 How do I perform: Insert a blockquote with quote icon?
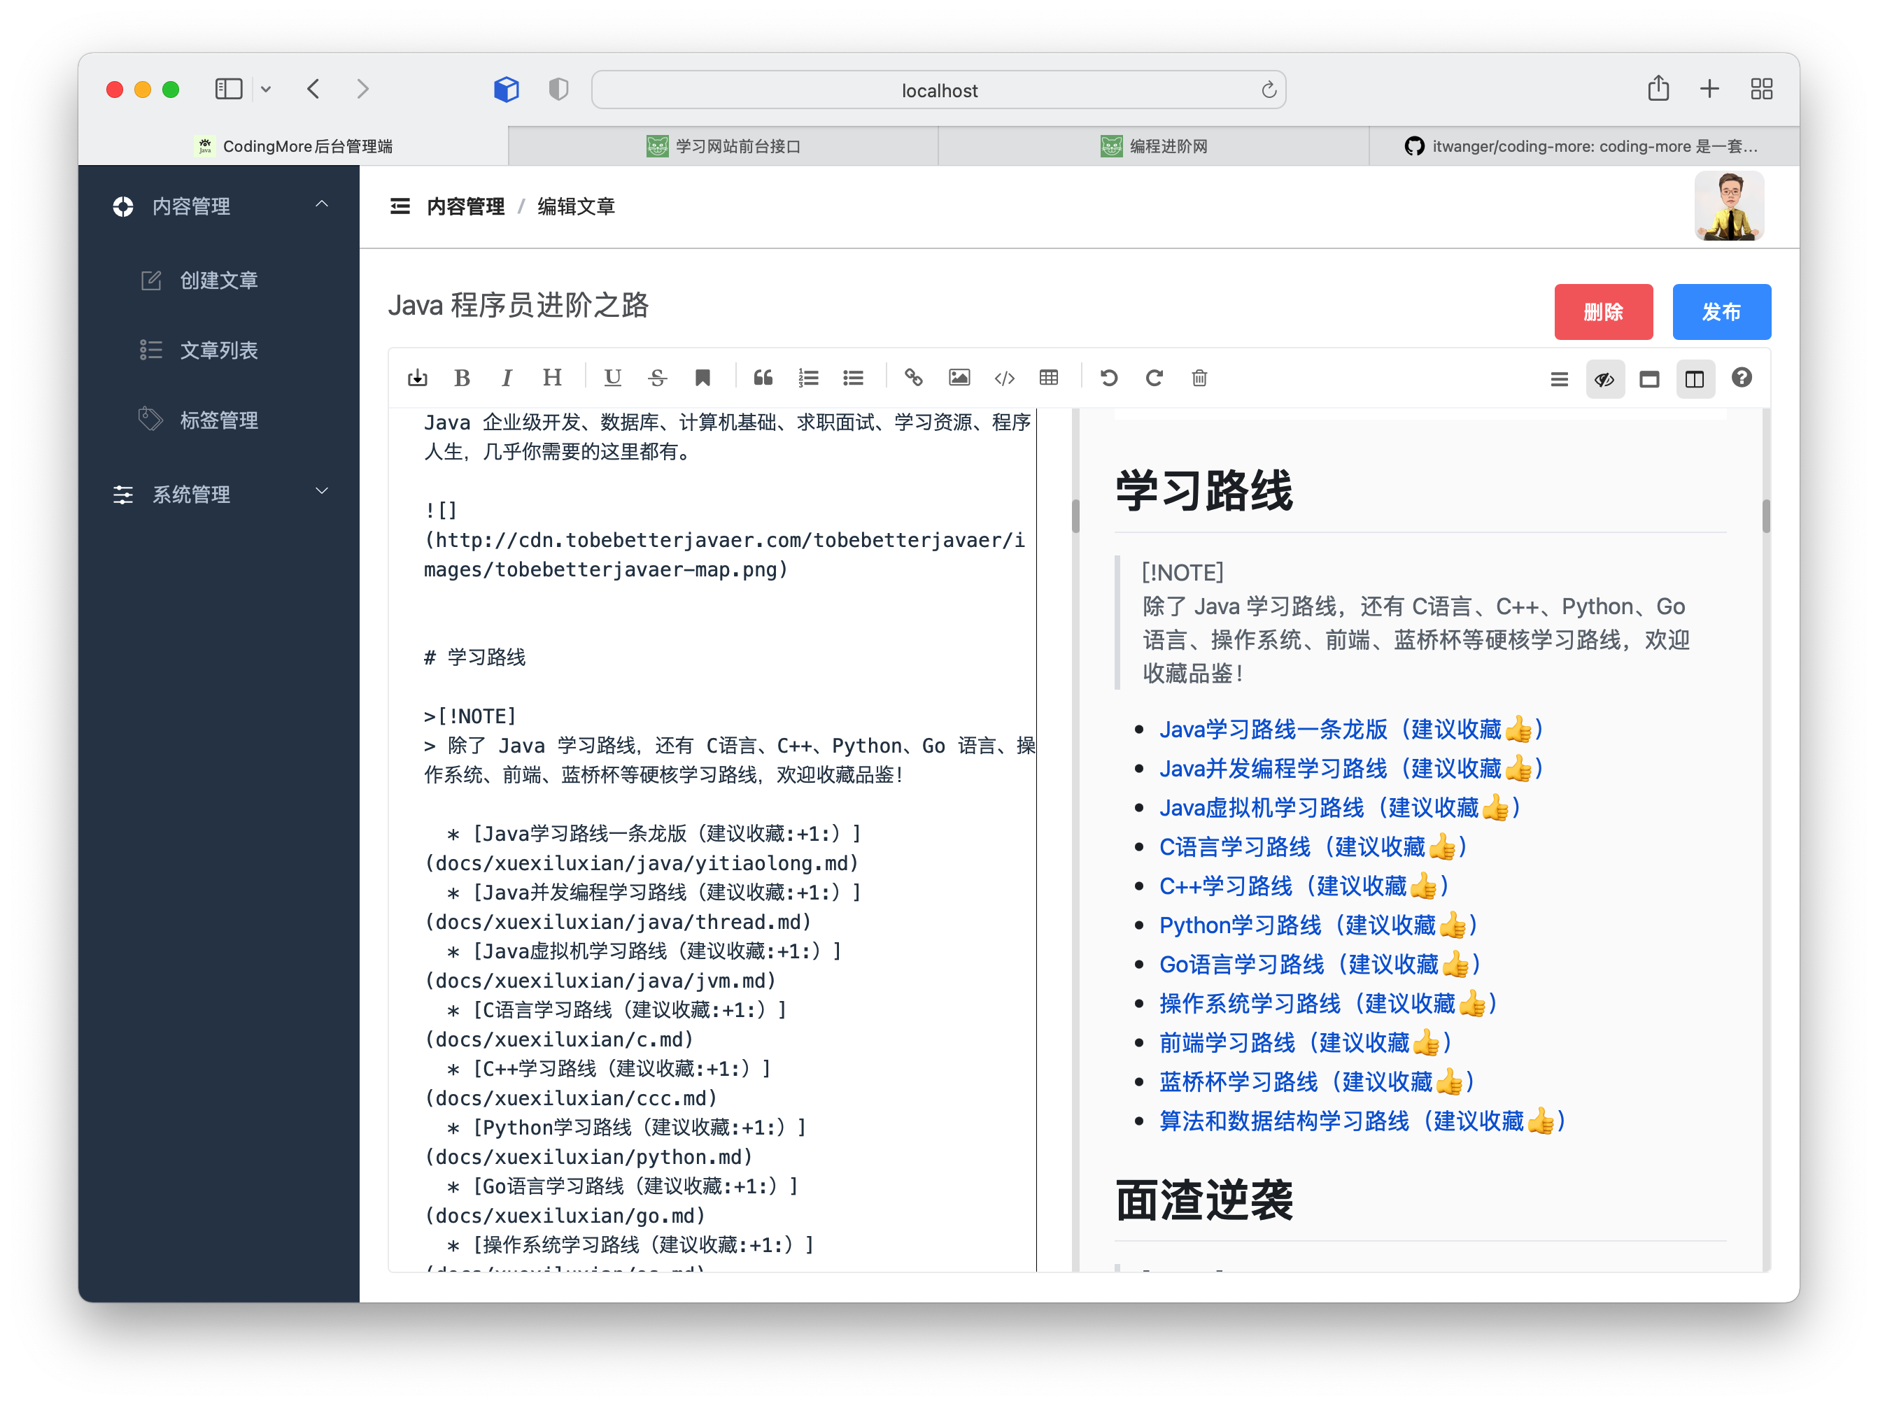click(x=763, y=378)
